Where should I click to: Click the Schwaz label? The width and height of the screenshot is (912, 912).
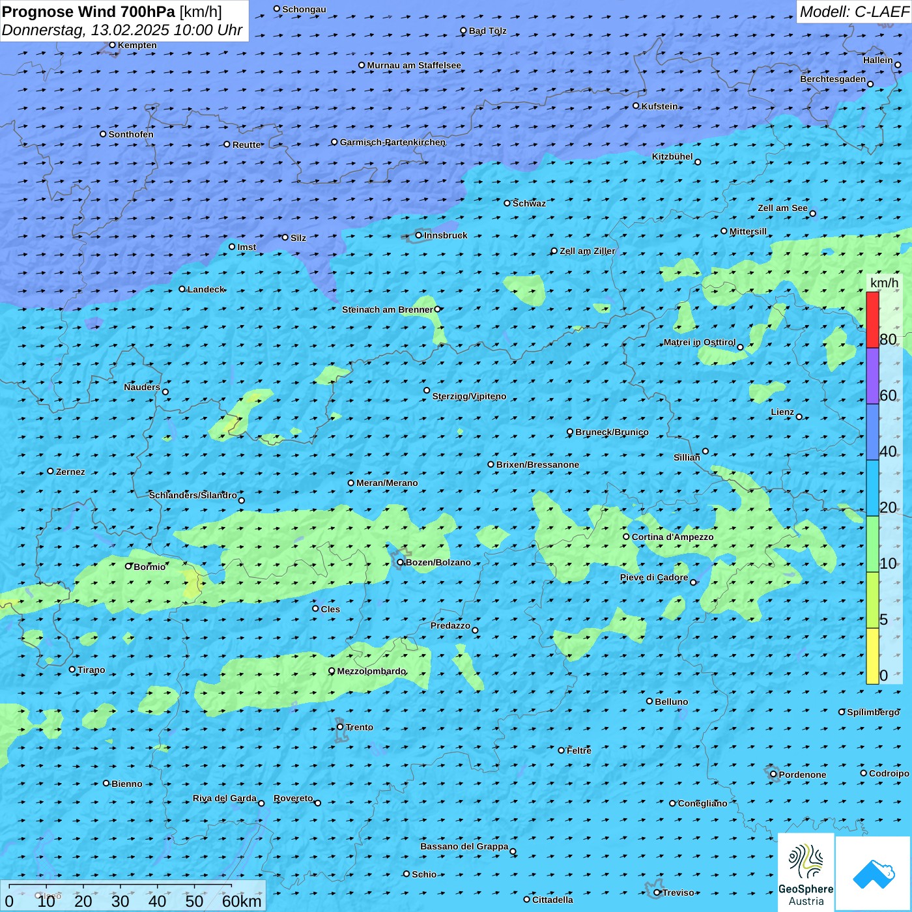(x=529, y=203)
